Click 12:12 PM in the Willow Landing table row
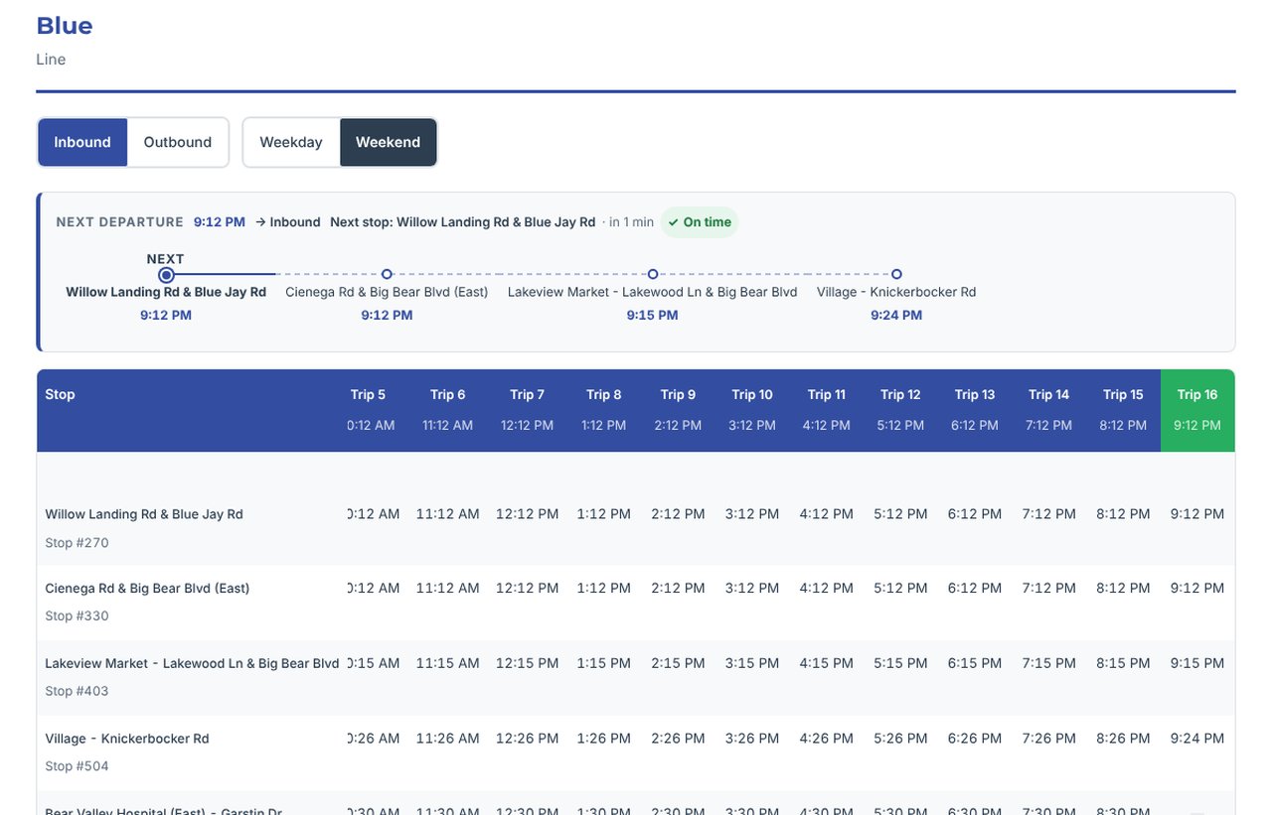Viewport: 1272px width, 815px height. click(x=528, y=514)
